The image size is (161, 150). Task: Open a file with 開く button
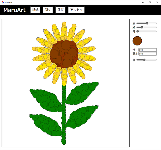(x=48, y=10)
